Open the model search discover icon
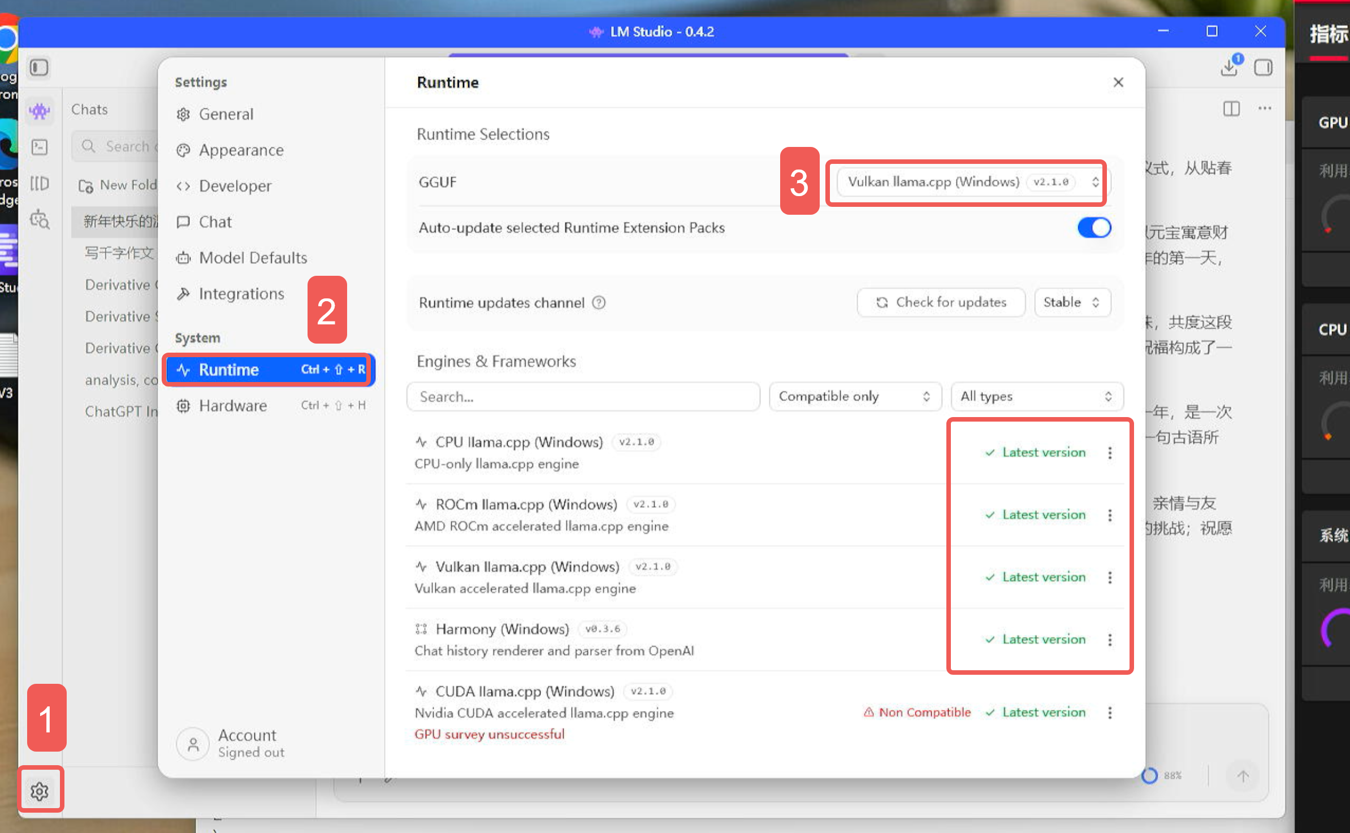The height and width of the screenshot is (833, 1350). pos(39,219)
